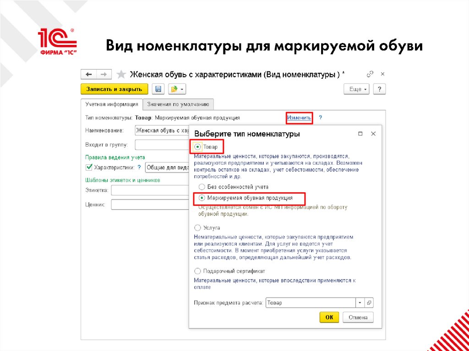Click the Тип номенклатуры: Товар label text
469x351 pixels.
(119, 118)
